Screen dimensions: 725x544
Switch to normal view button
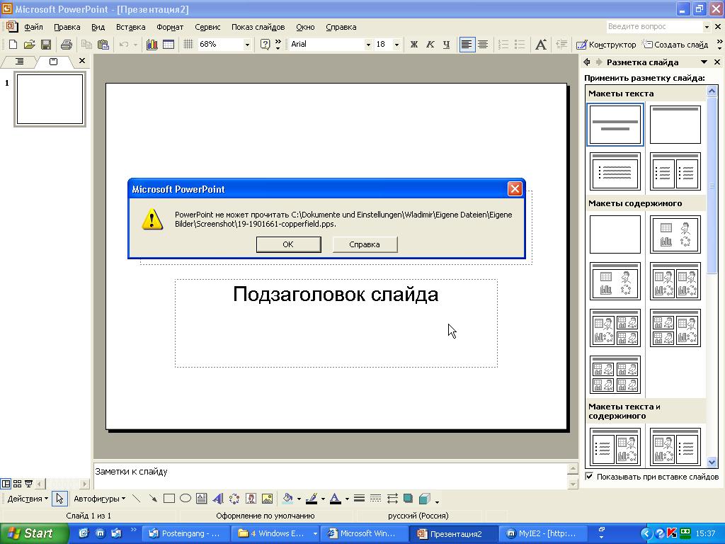[6, 484]
